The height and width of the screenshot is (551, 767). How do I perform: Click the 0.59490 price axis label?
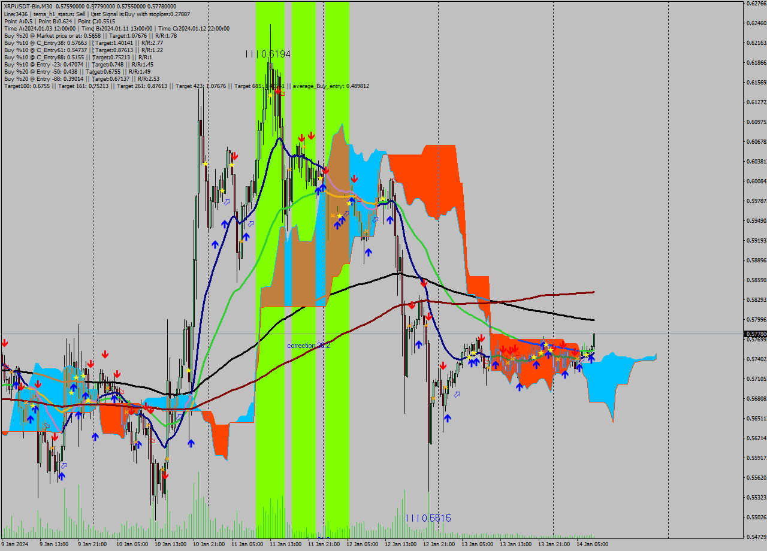pyautogui.click(x=756, y=221)
